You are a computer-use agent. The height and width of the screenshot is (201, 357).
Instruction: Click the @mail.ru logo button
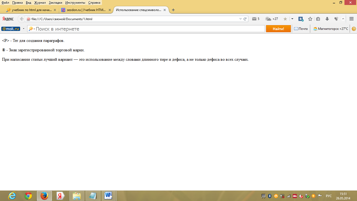(11, 29)
